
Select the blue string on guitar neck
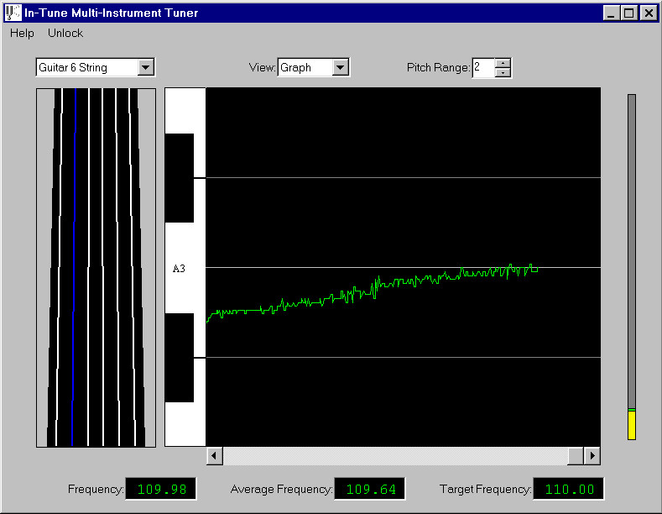pos(74,267)
